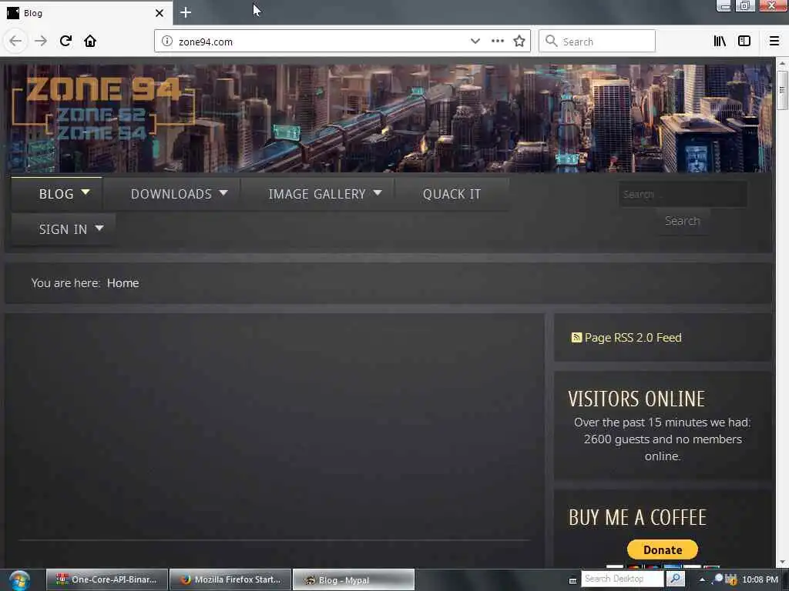Open the Windows Start menu
This screenshot has width=789, height=591.
(19, 580)
